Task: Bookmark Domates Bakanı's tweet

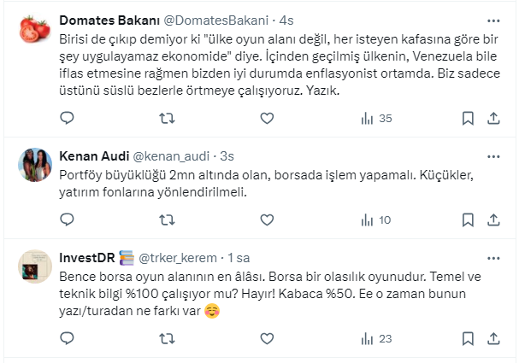Action: click(468, 118)
